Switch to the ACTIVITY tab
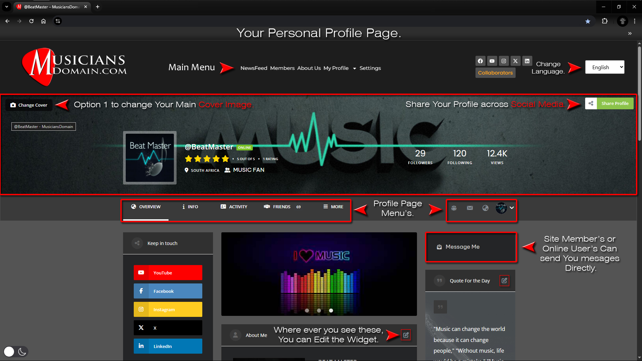 coord(234,207)
